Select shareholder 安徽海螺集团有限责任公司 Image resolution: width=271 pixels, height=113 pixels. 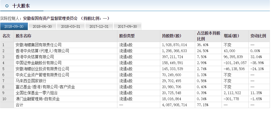(38, 45)
